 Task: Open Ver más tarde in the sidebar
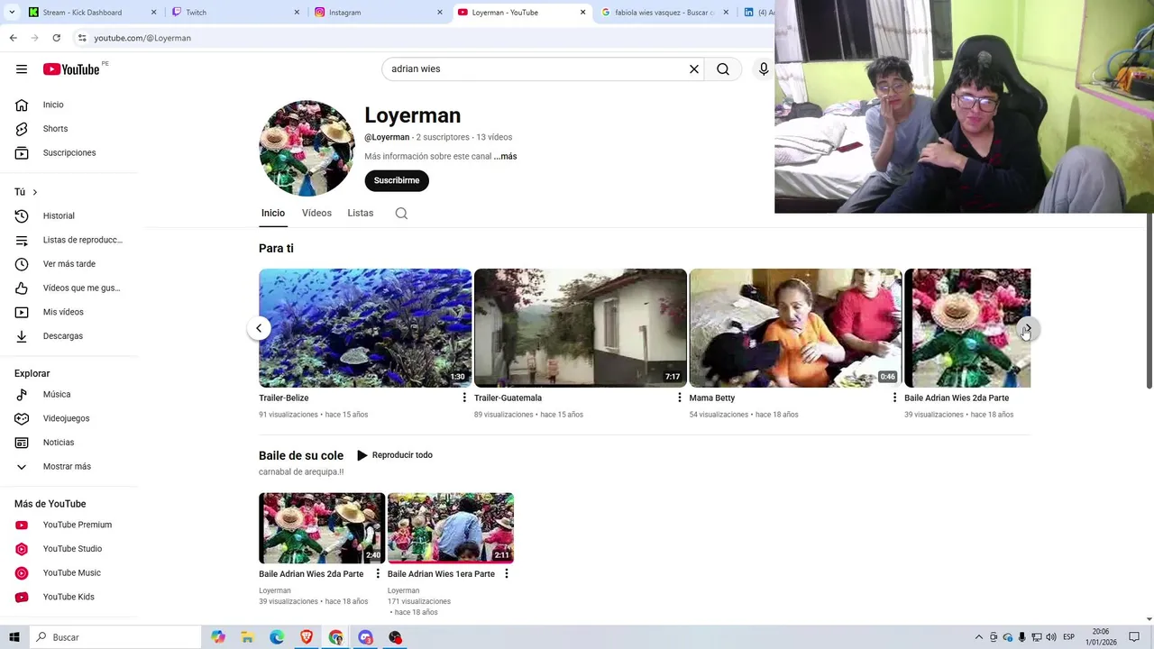click(x=69, y=264)
